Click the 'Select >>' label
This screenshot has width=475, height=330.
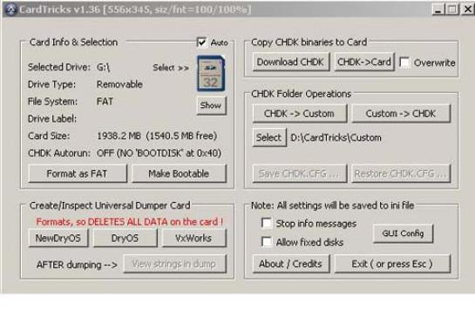(171, 68)
